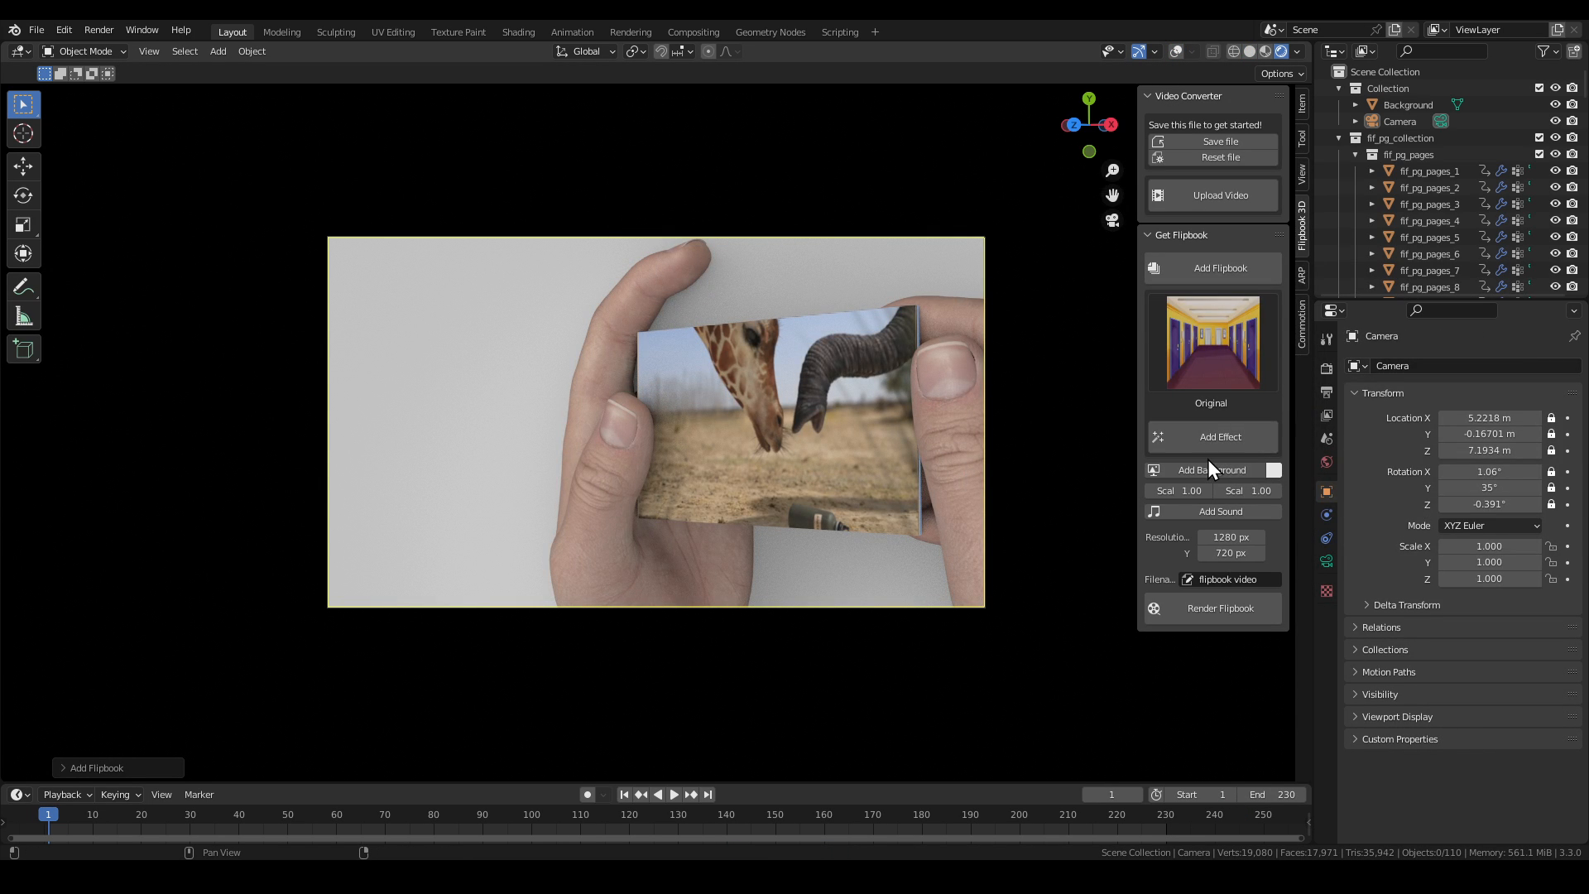Activate the Move tool
Image resolution: width=1589 pixels, height=894 pixels.
(23, 166)
